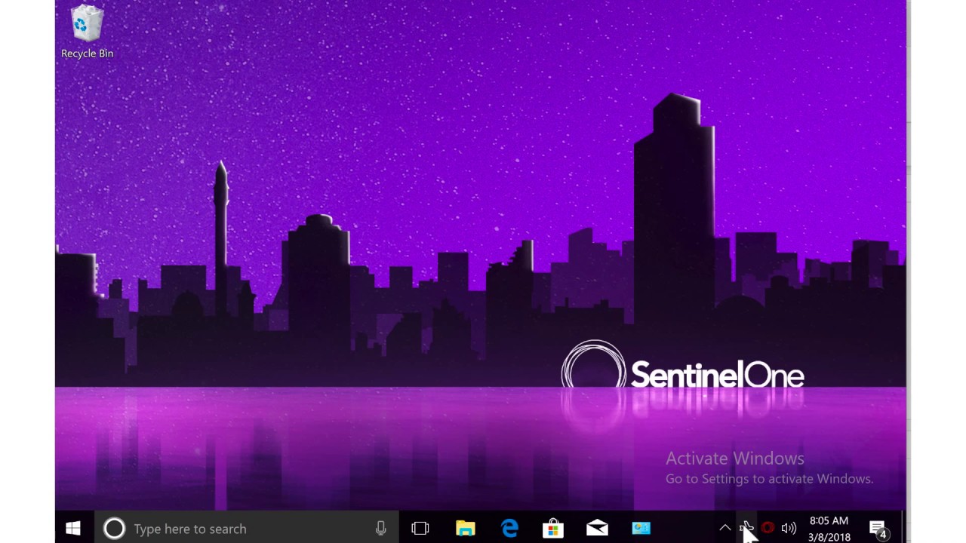
Task: Open the red SentinelOne tray icon
Action: pyautogui.click(x=768, y=529)
